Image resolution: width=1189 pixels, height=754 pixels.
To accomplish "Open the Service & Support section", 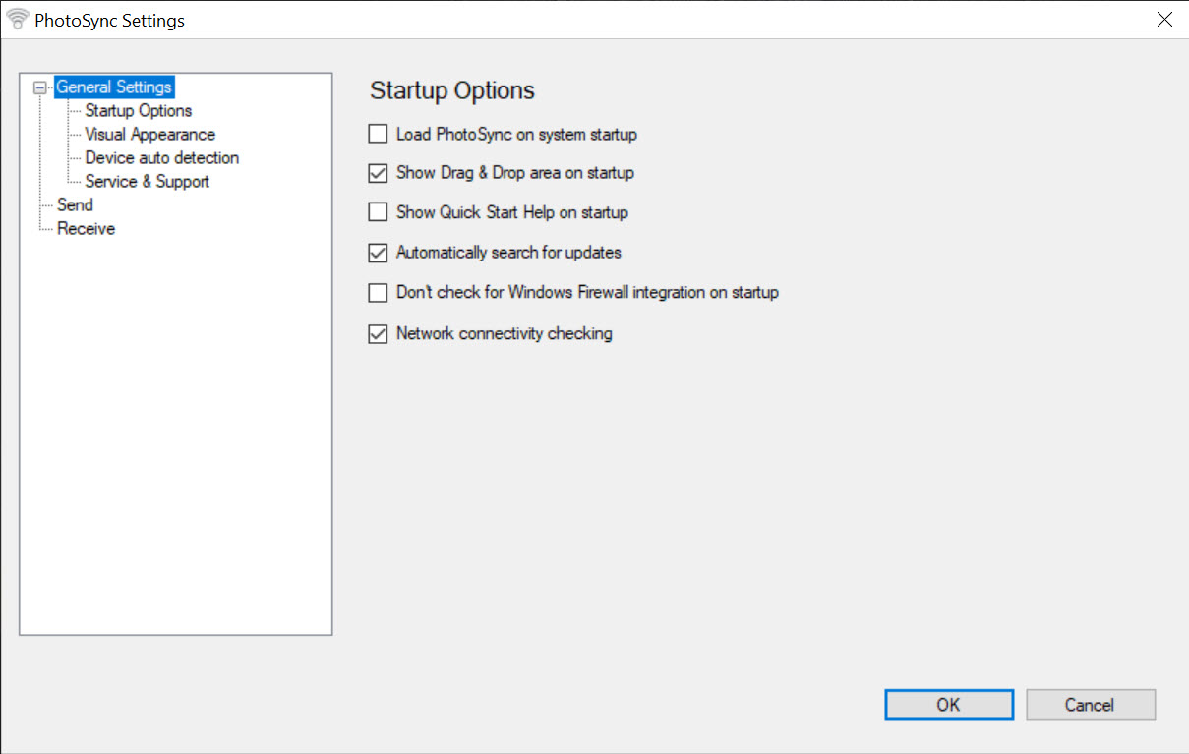I will point(147,182).
